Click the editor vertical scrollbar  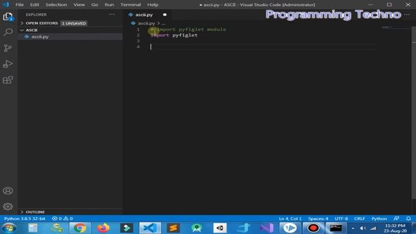click(x=414, y=112)
